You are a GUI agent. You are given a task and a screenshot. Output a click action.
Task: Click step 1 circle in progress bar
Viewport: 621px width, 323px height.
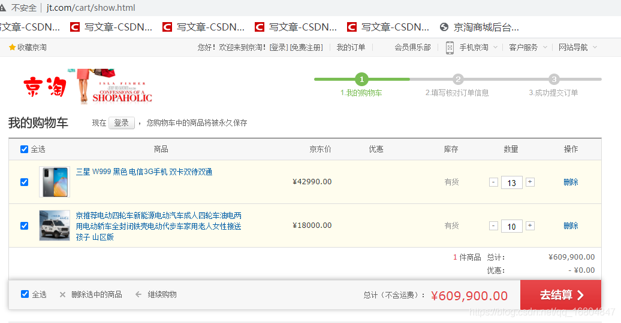pos(361,79)
